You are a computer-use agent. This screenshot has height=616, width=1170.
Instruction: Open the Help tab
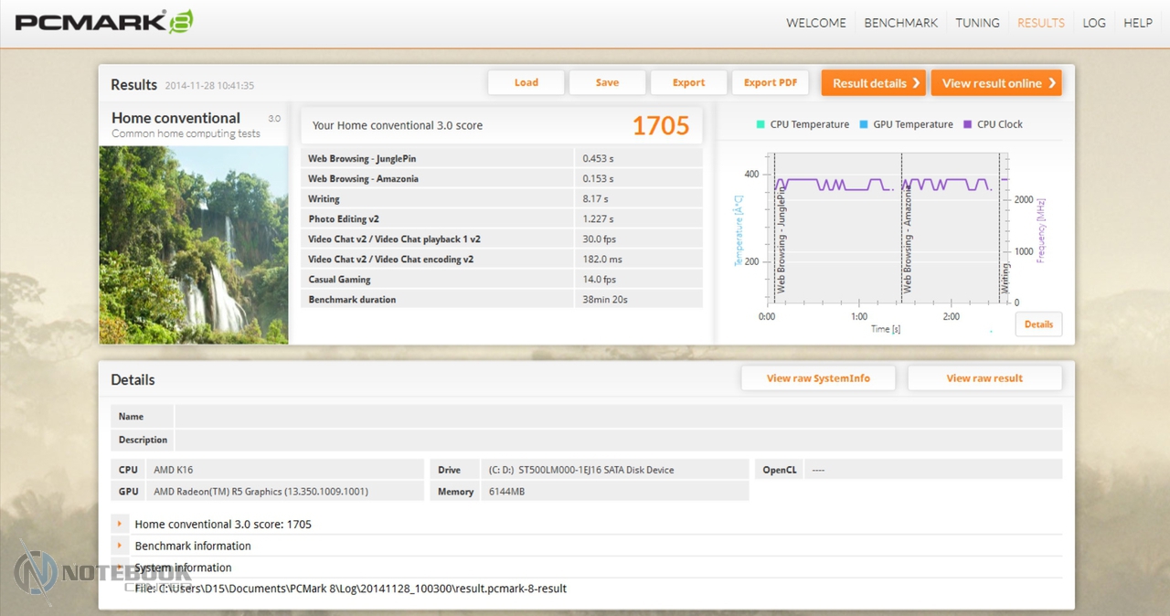click(x=1137, y=23)
